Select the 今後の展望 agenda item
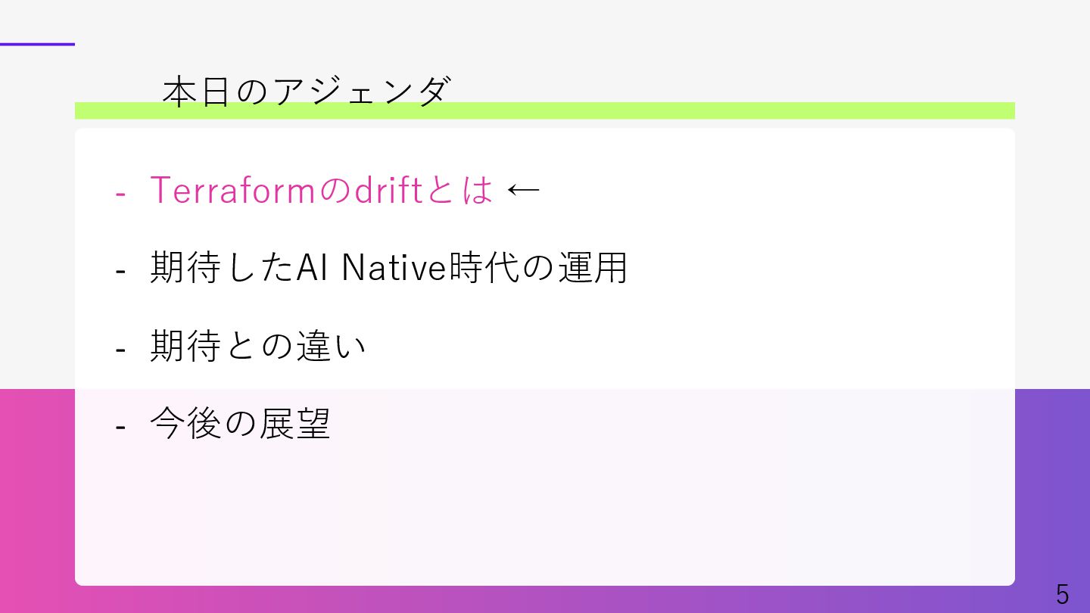This screenshot has height=613, width=1090. click(x=240, y=424)
